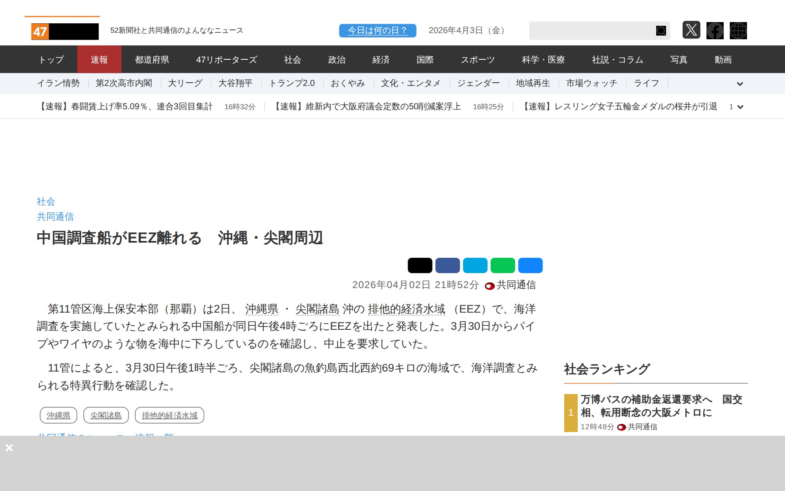
Task: Open the 国際 menu item
Action: [x=425, y=60]
